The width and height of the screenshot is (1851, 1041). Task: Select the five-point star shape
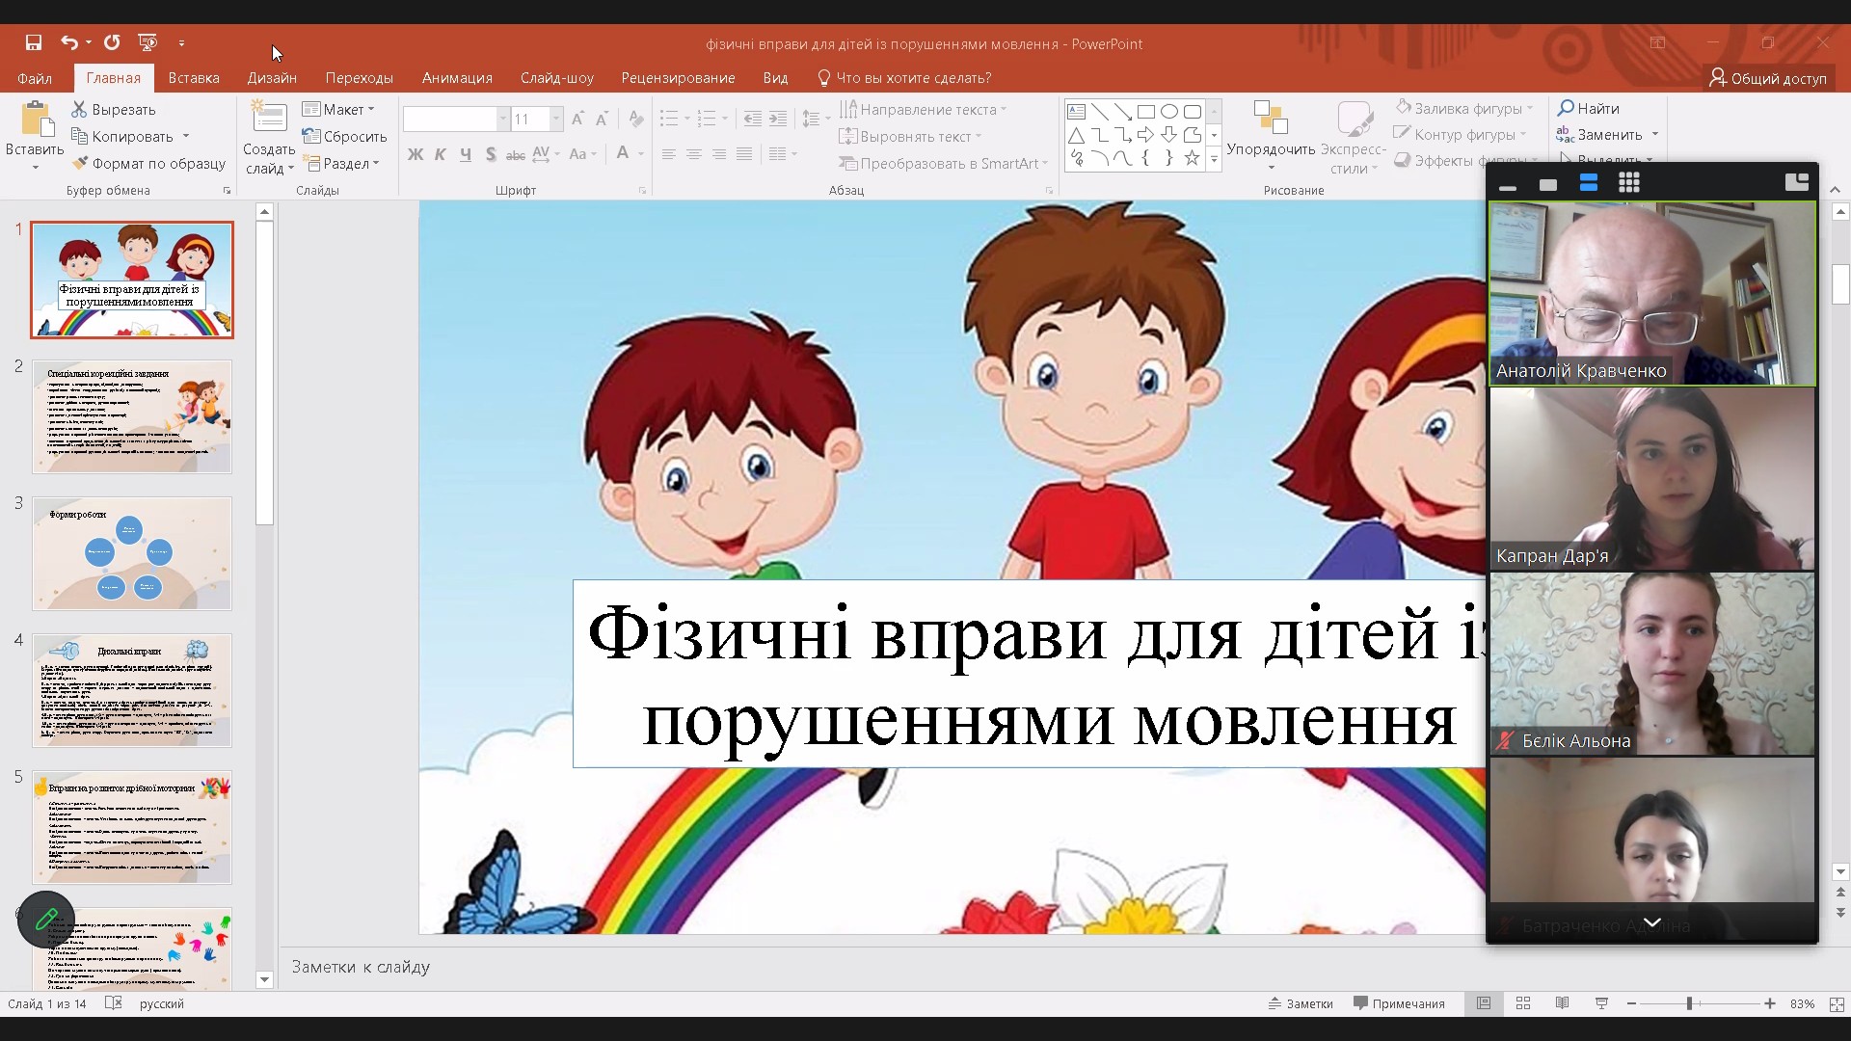(1193, 158)
